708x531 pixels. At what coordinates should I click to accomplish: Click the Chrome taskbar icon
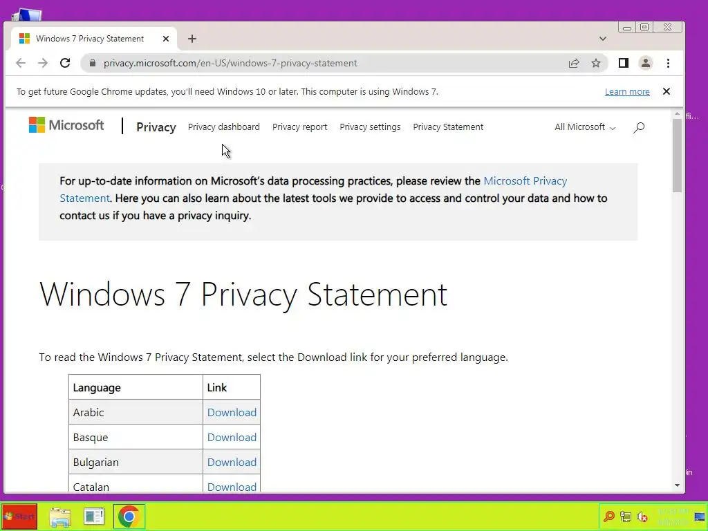(x=129, y=516)
